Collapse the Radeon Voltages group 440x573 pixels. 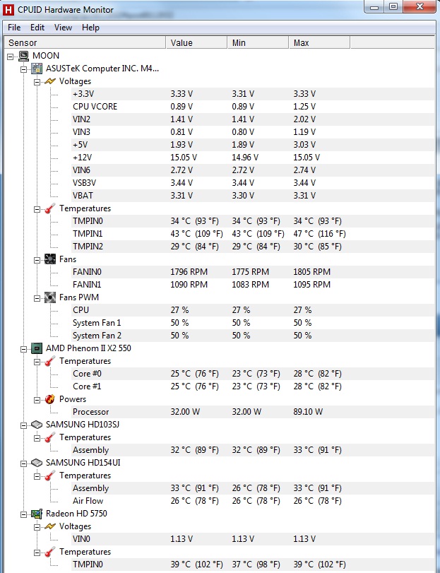[37, 527]
